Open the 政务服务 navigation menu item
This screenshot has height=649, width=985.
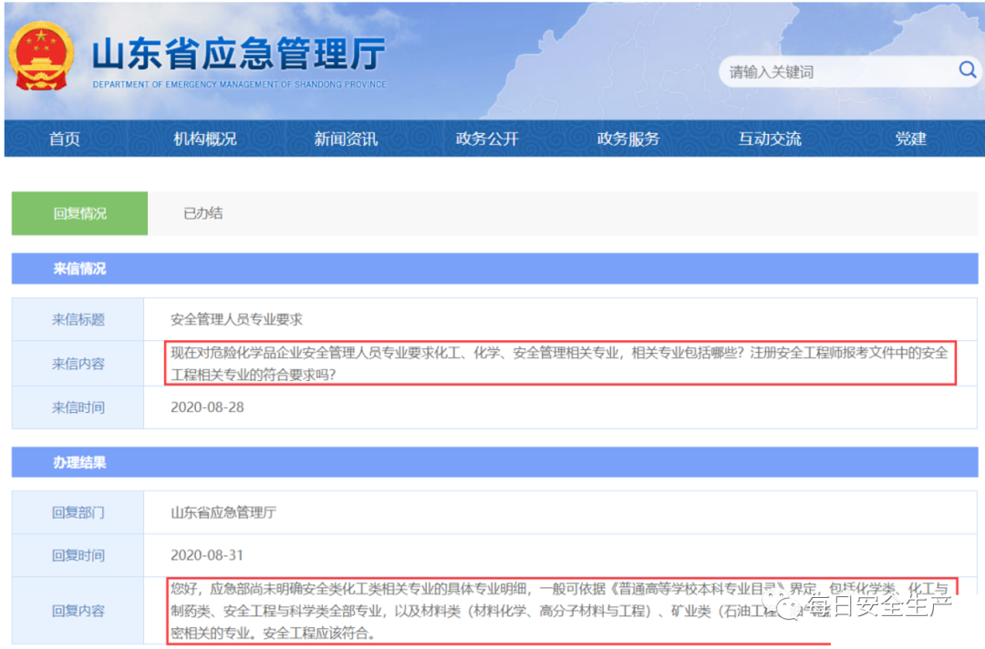[627, 139]
